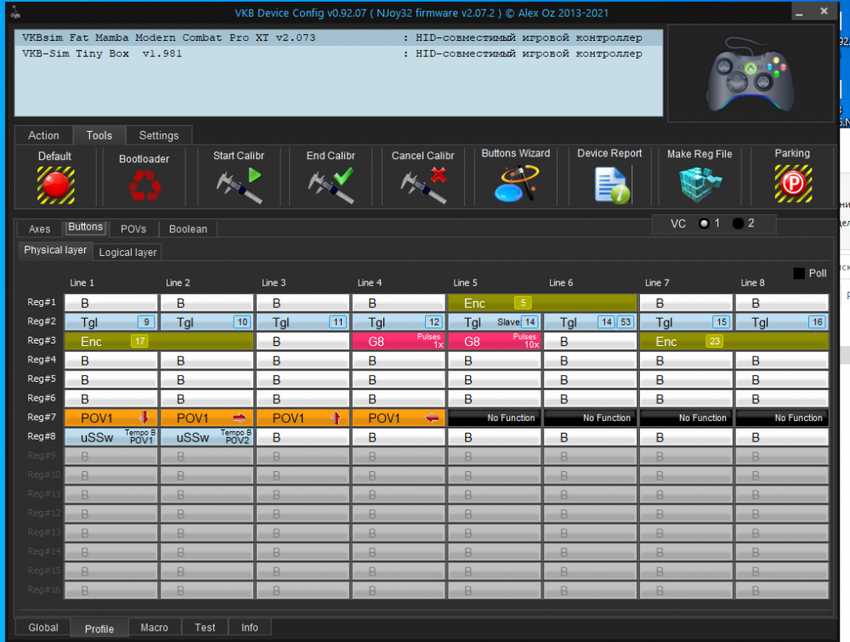Click the Line 4 column header
Screen dimensions: 850x642
370,282
